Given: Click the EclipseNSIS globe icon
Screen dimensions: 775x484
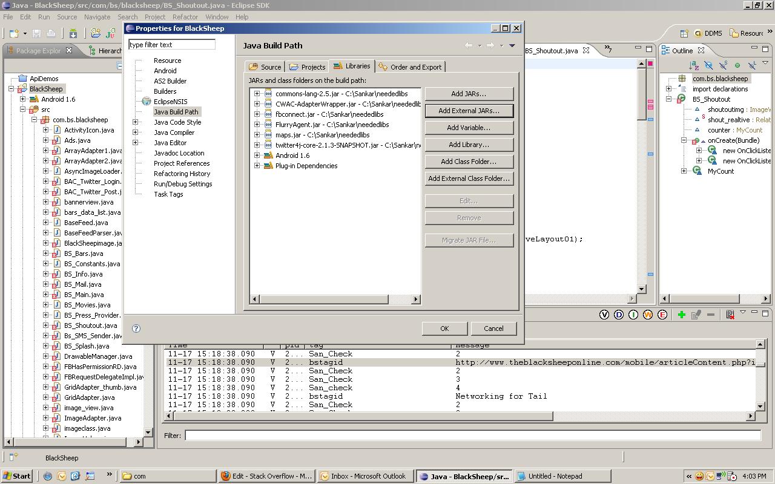Looking at the screenshot, I should [146, 102].
